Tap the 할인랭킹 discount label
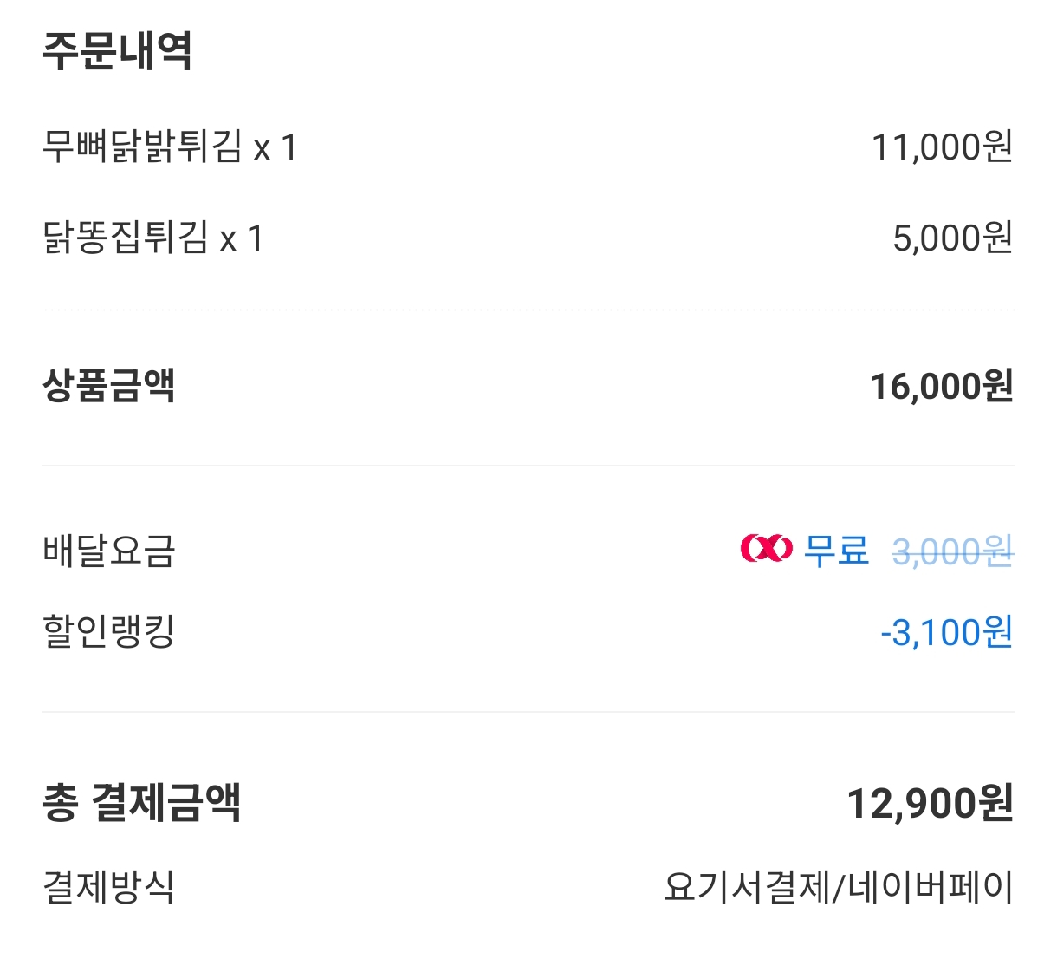The image size is (1057, 959). click(109, 632)
